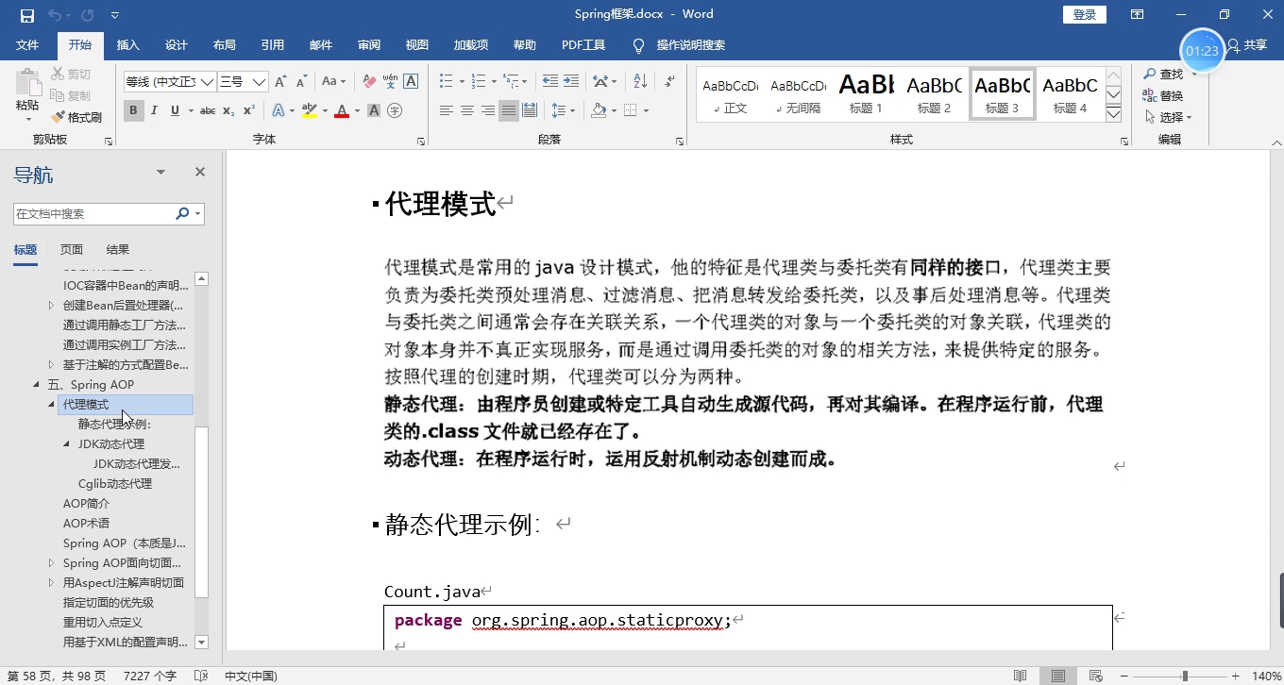The height and width of the screenshot is (685, 1284).
Task: Sort text with the A-Z sort icon
Action: point(639,82)
